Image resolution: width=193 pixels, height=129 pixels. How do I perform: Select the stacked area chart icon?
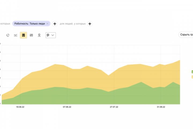pos(23,35)
